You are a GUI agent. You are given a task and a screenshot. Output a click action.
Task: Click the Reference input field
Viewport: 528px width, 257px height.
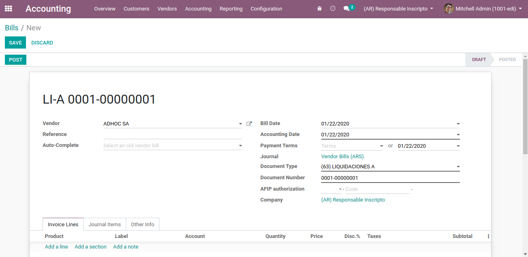coord(173,134)
